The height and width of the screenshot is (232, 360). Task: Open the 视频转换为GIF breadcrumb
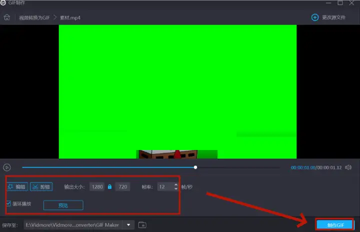pos(34,17)
